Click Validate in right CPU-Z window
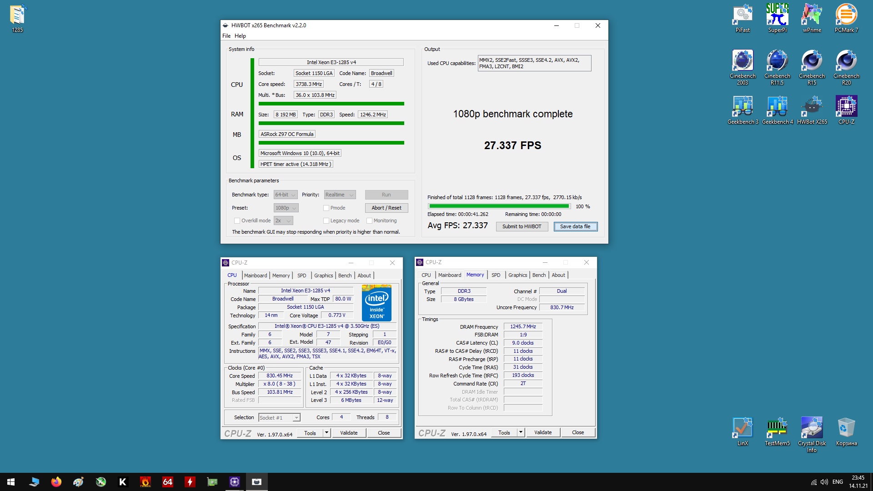 coord(543,432)
